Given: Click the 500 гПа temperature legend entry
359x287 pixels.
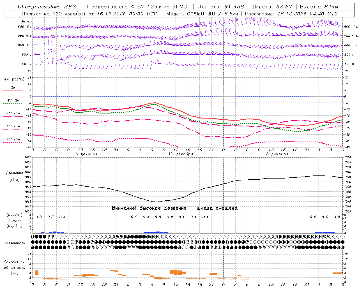Looking at the screenshot, I should [13, 139].
